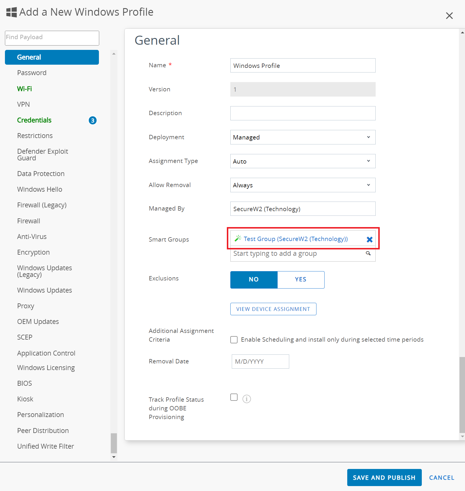Open the Deployment dropdown

pos(303,137)
